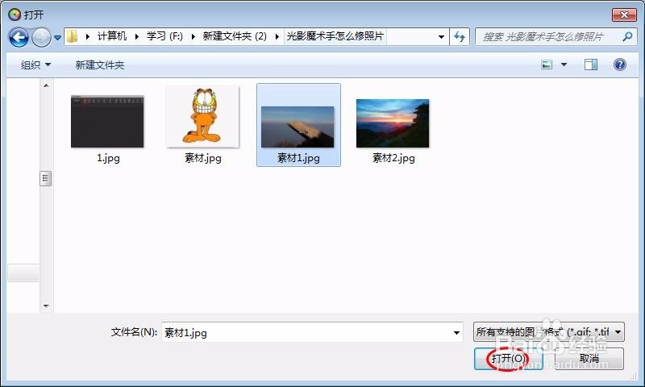Image resolution: width=645 pixels, height=387 pixels.
Task: Expand arrow after 新建文件夹 (2) in breadcrumb
Action: (277, 36)
